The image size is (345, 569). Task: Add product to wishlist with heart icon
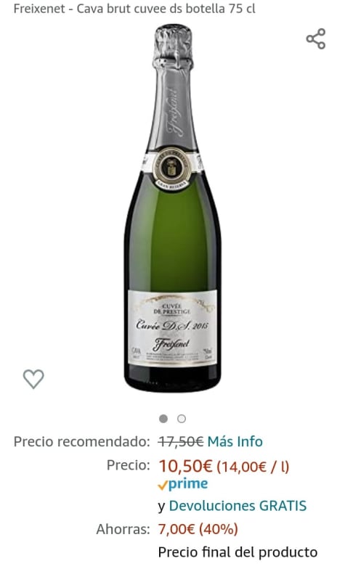pos(33,379)
